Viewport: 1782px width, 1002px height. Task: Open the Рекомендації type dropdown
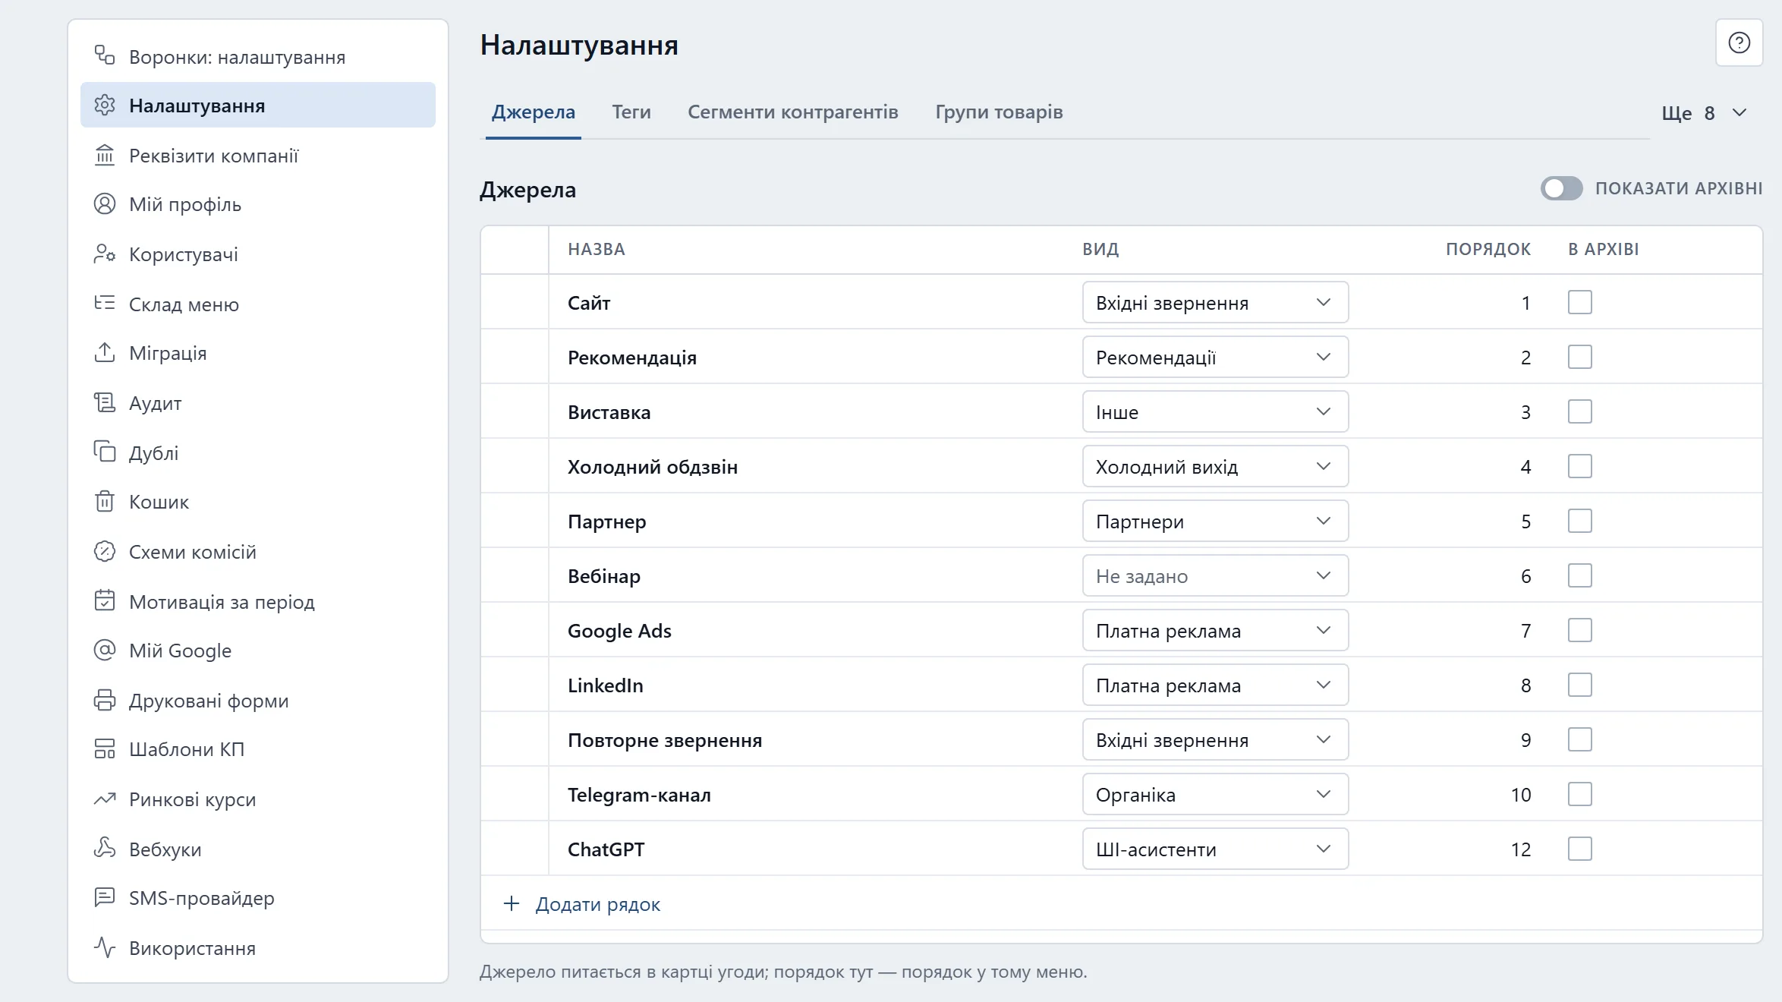[x=1215, y=357]
